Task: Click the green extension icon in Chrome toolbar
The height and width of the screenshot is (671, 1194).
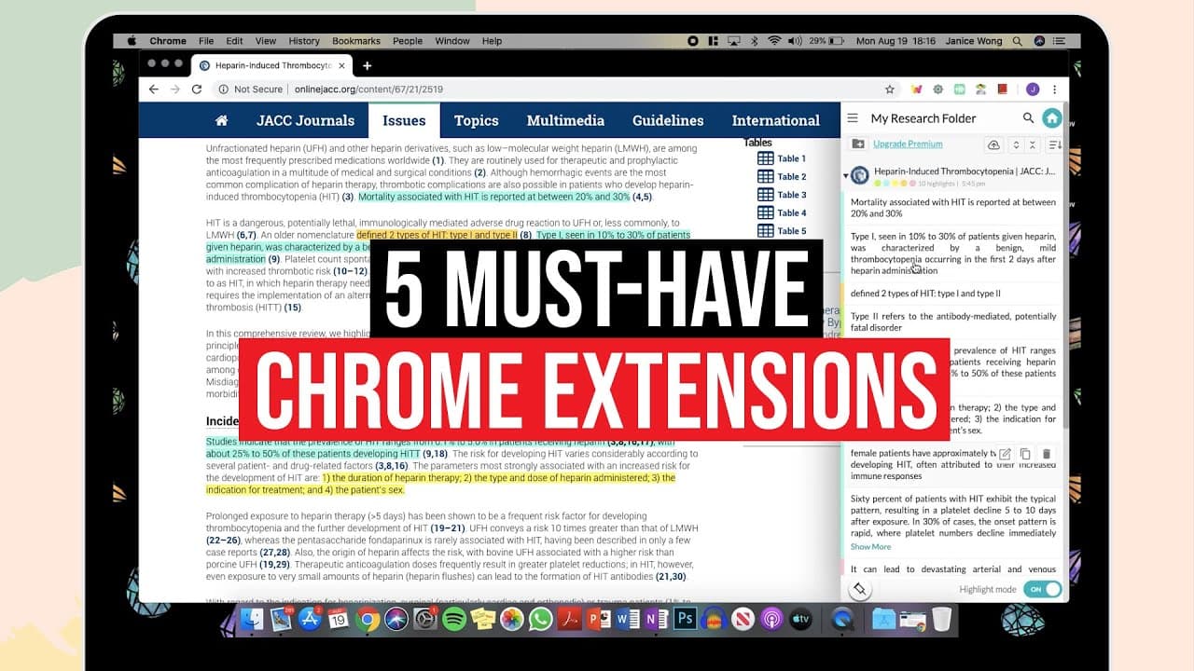Action: coord(959,89)
